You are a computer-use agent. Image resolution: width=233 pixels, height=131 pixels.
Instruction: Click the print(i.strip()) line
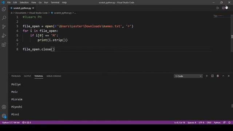pyautogui.click(x=52, y=40)
